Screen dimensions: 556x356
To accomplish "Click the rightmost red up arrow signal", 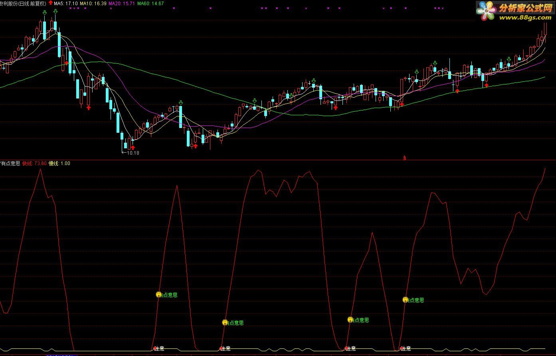I will click(x=486, y=85).
